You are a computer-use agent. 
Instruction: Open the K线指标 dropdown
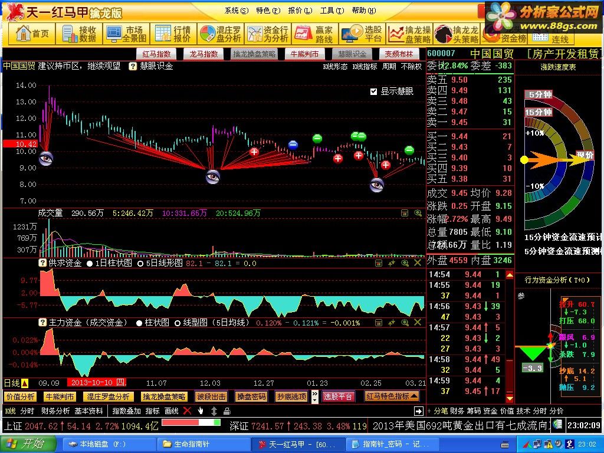pyautogui.click(x=365, y=66)
